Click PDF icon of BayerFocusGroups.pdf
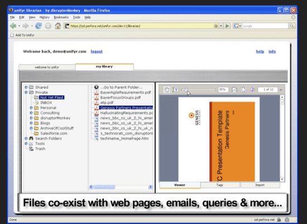 pos(97,97)
